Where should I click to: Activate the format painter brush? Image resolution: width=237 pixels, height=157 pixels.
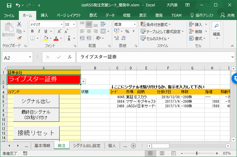[19, 38]
